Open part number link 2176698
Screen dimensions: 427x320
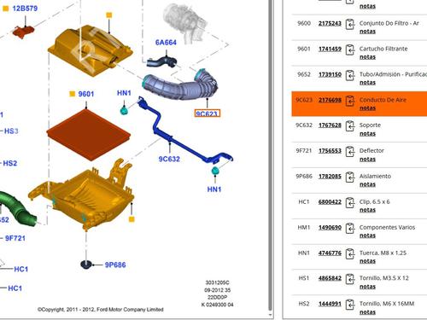(330, 100)
